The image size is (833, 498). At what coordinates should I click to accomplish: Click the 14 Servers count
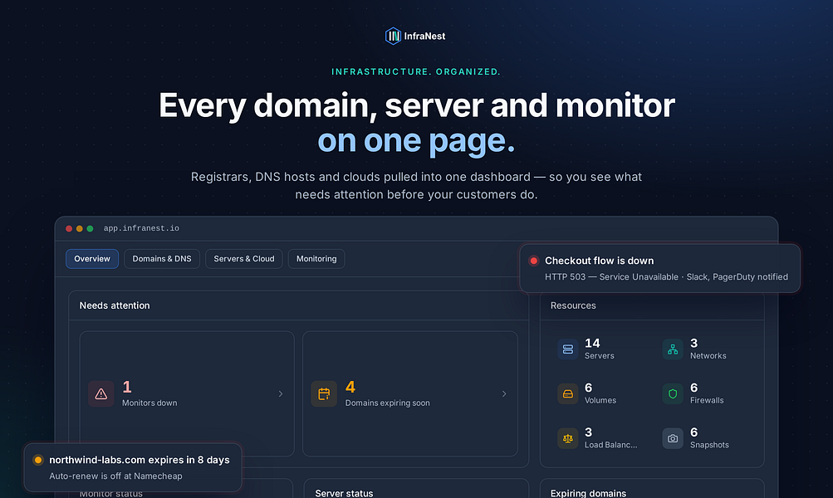(x=592, y=343)
